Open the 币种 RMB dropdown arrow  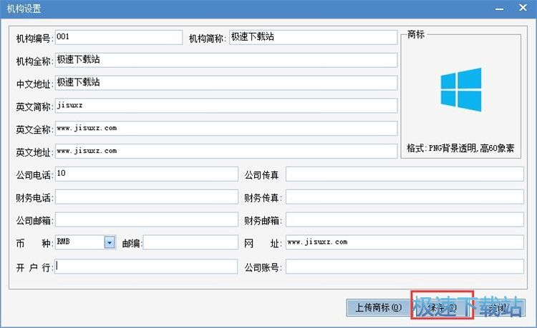[110, 242]
